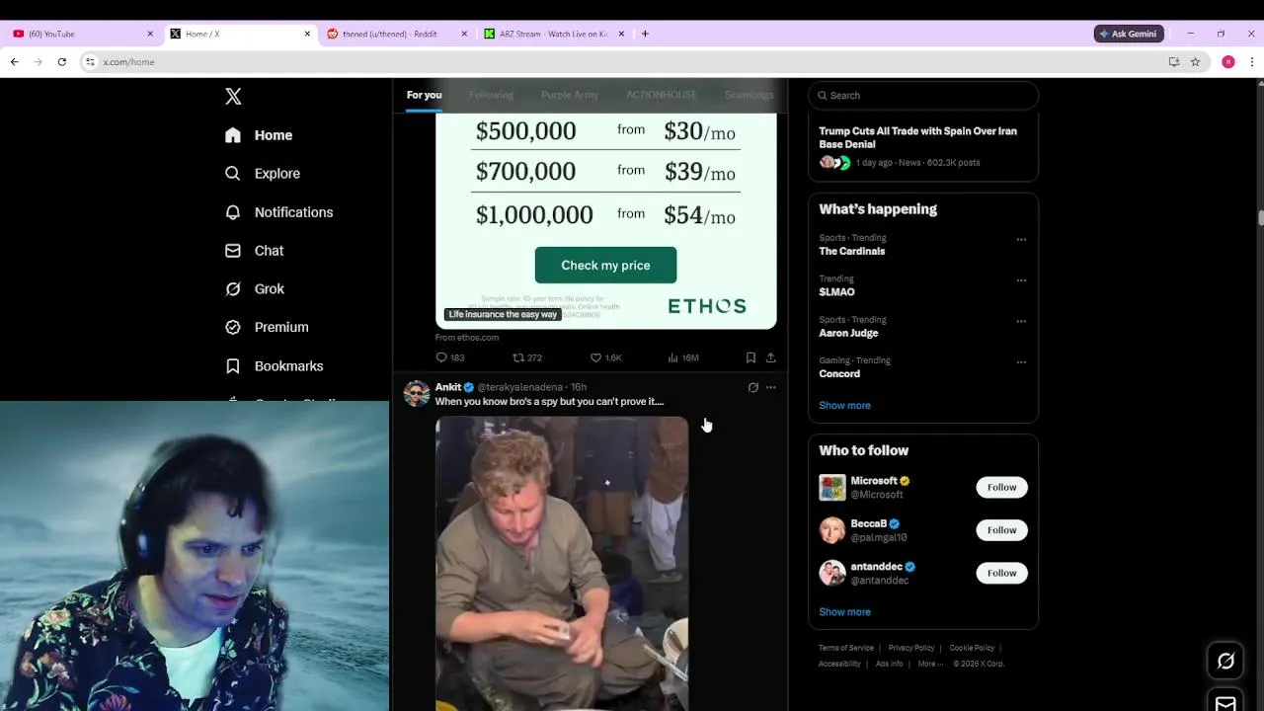This screenshot has height=711, width=1264.
Task: Click the X search field
Action: 923,96
